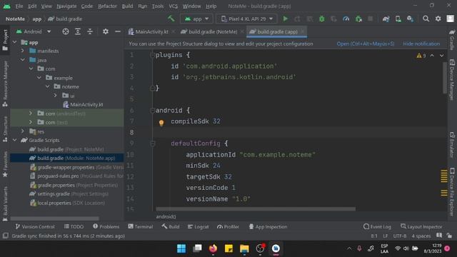Screen dimensions: 457x257
Task: Switch to the MainActivity.kt tab
Action: [151, 31]
